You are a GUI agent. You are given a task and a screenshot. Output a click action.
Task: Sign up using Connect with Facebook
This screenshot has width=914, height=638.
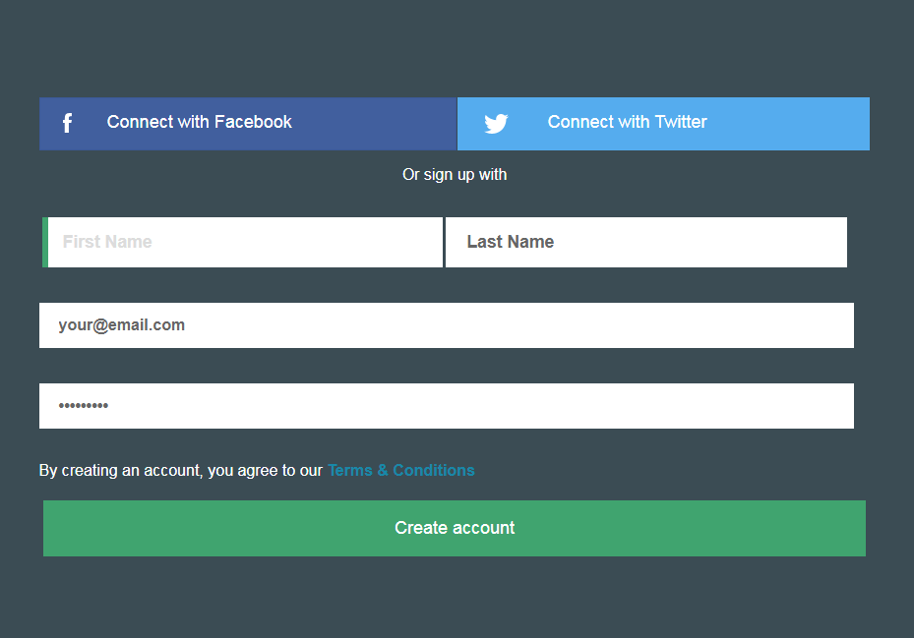[x=248, y=123]
